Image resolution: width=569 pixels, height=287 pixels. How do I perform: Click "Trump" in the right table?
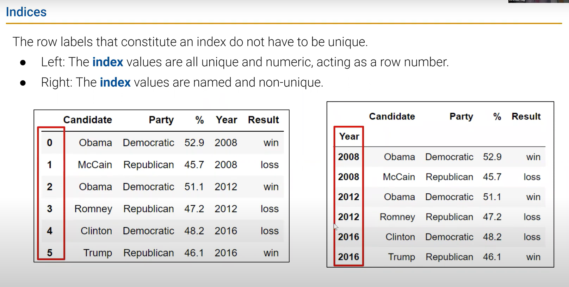[401, 257]
